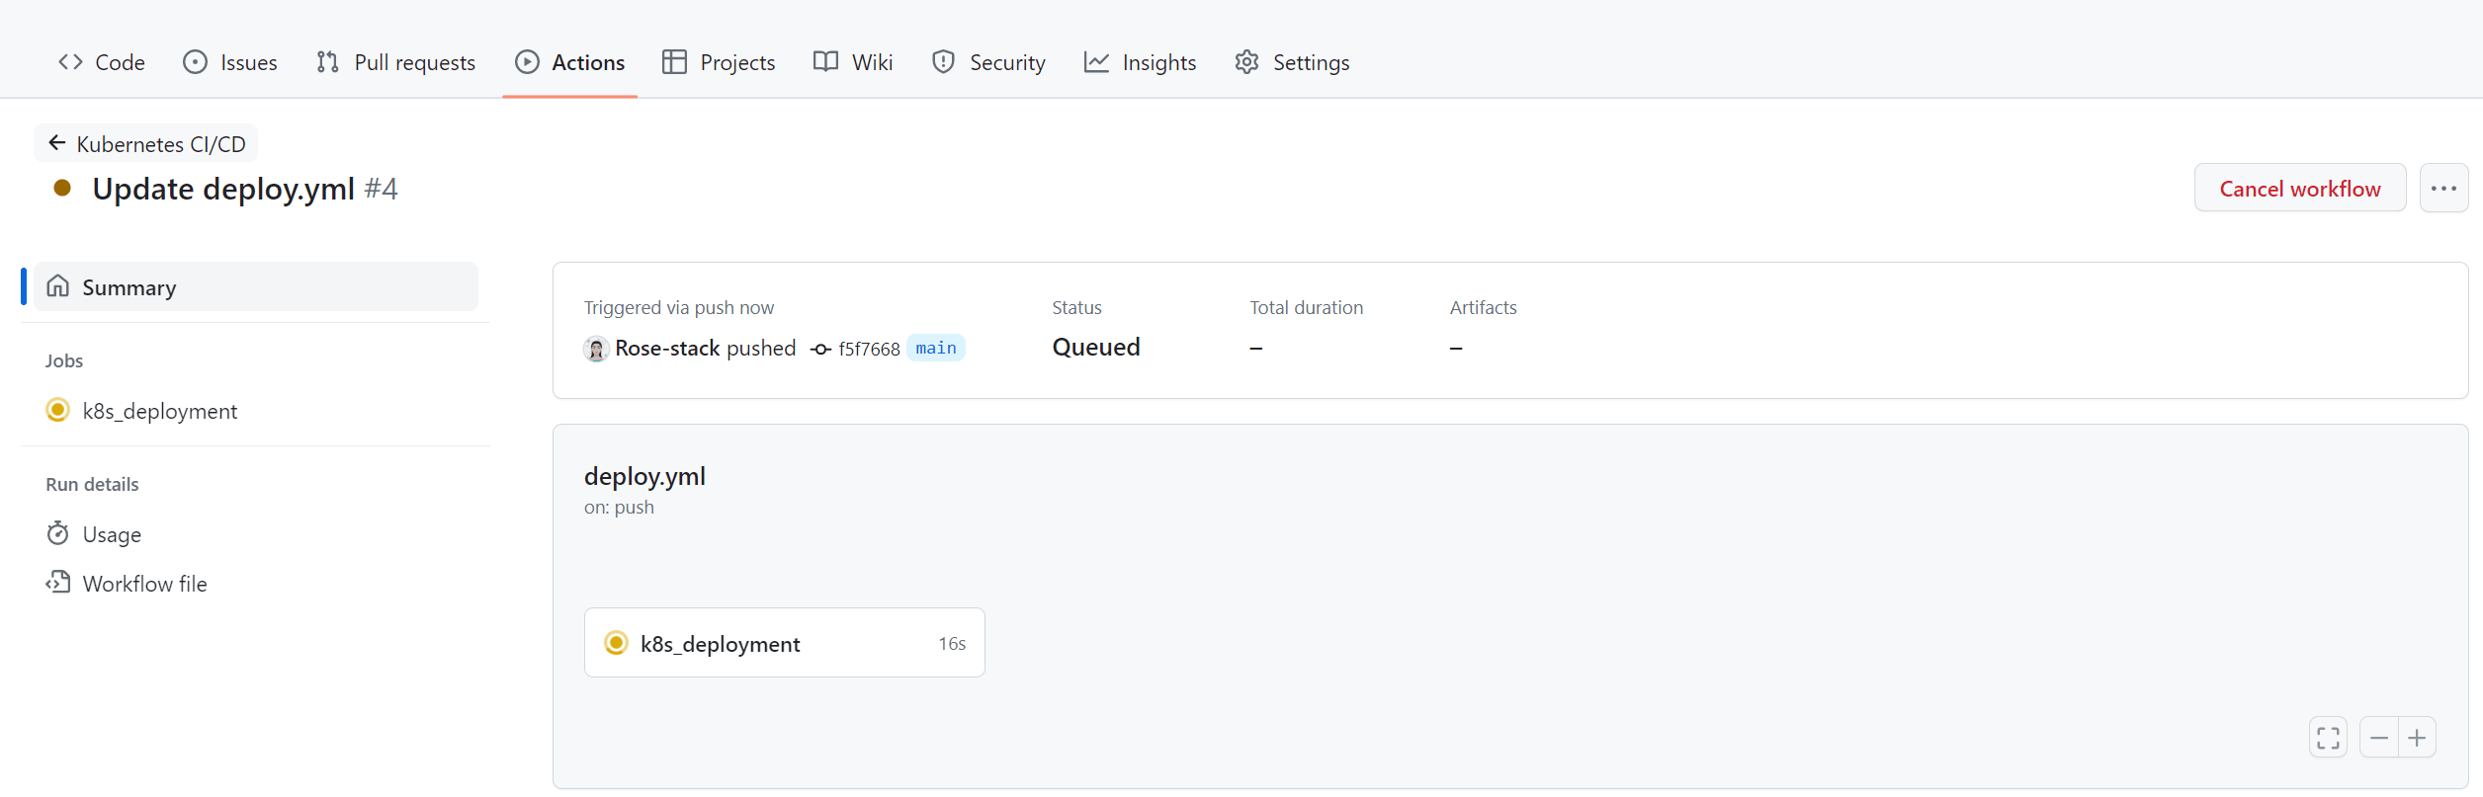The image size is (2483, 797).
Task: Open the Insights tab
Action: click(1140, 62)
